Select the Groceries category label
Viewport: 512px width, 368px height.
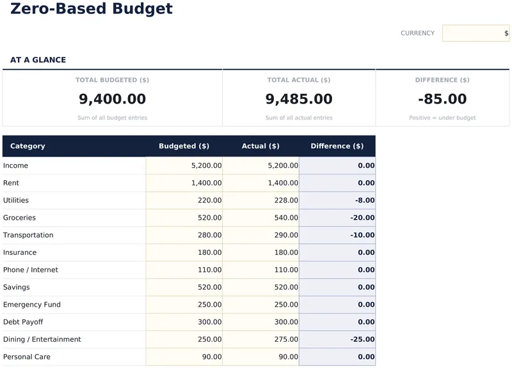19,218
